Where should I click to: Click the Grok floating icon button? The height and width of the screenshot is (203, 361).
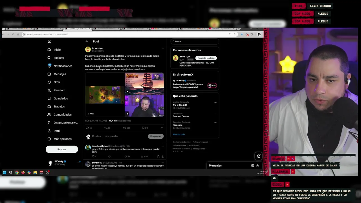[258, 156]
